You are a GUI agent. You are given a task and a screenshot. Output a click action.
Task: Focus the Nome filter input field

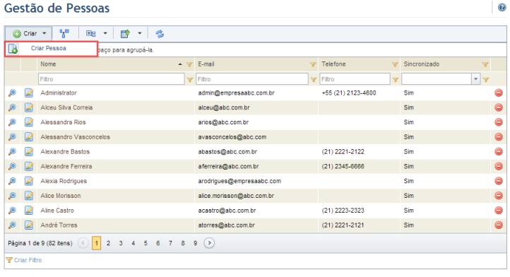click(x=112, y=79)
